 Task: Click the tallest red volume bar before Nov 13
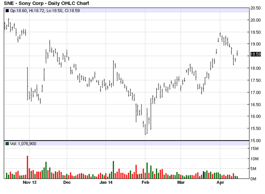pyautogui.click(x=27, y=167)
